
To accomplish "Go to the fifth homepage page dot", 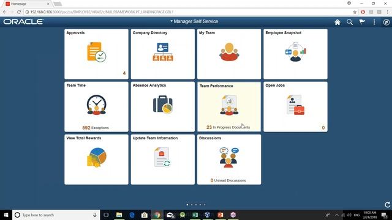I will (x=205, y=205).
